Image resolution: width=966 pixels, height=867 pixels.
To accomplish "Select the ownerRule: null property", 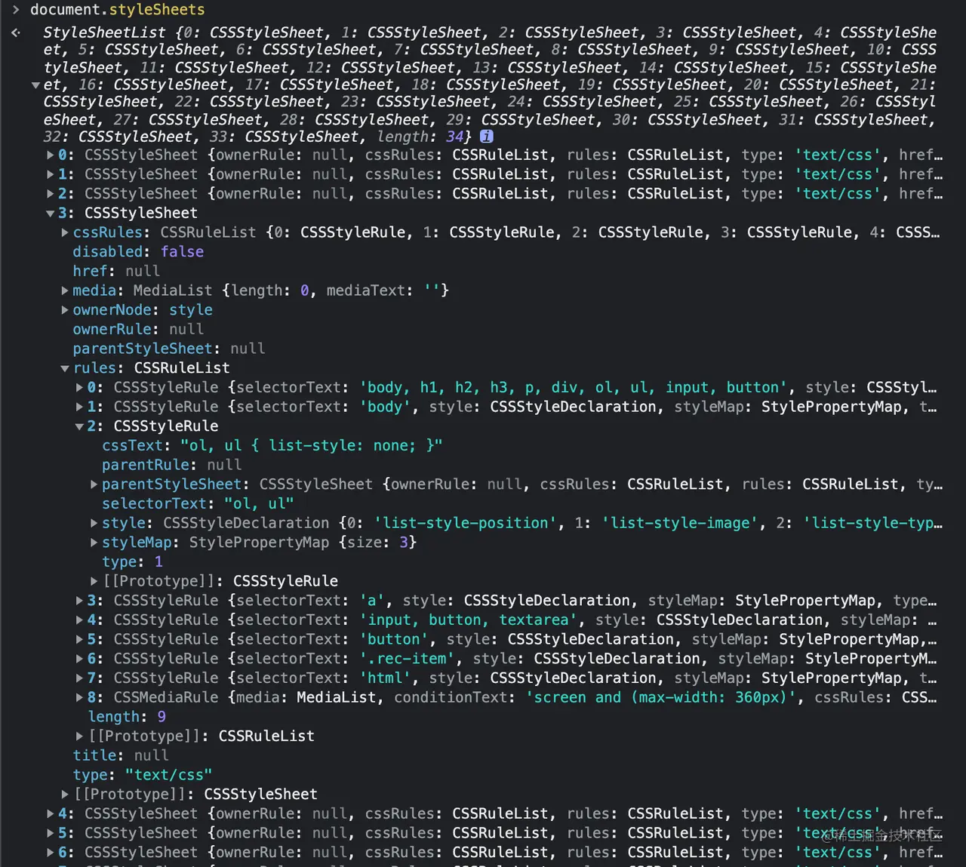I will (138, 330).
